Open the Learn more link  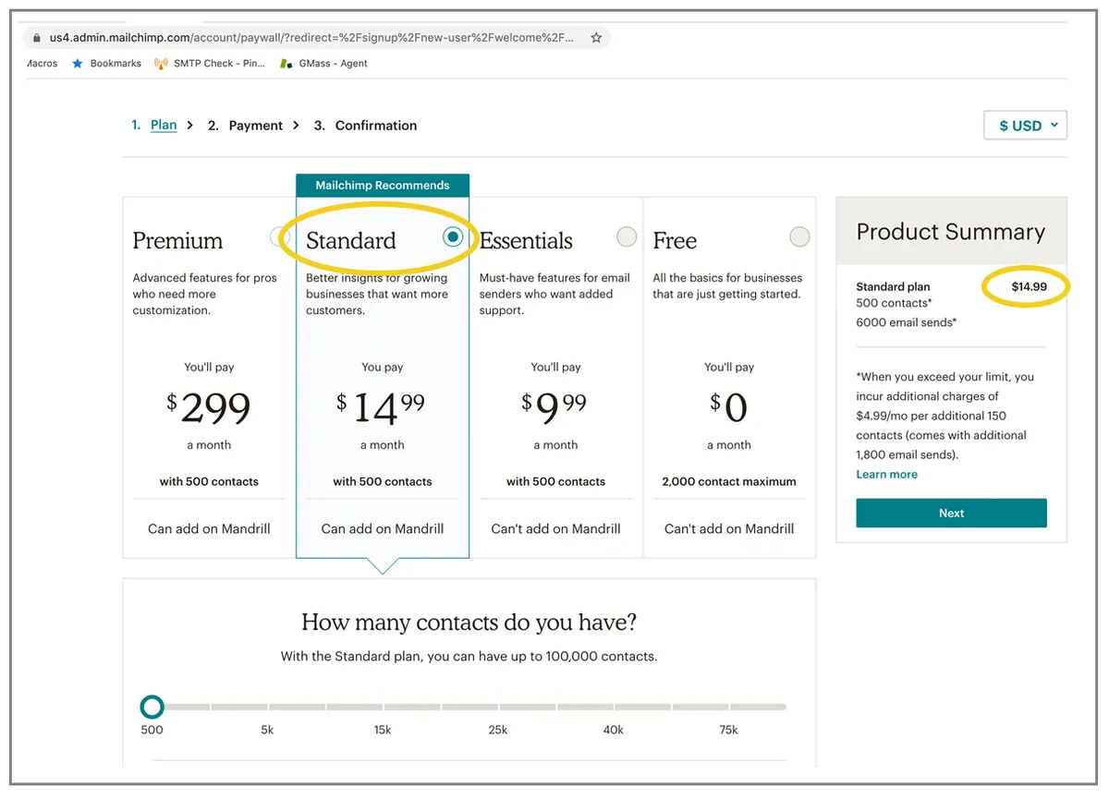point(887,475)
